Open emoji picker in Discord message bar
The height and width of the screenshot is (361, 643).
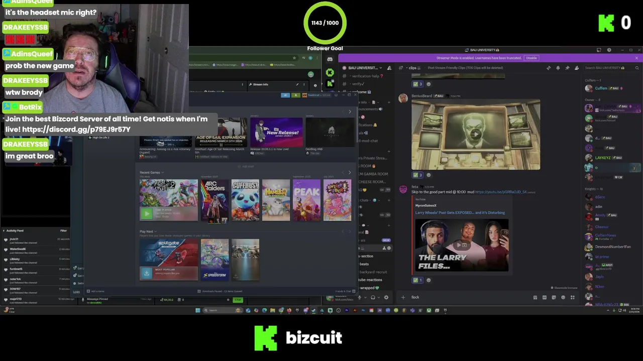[x=563, y=297]
